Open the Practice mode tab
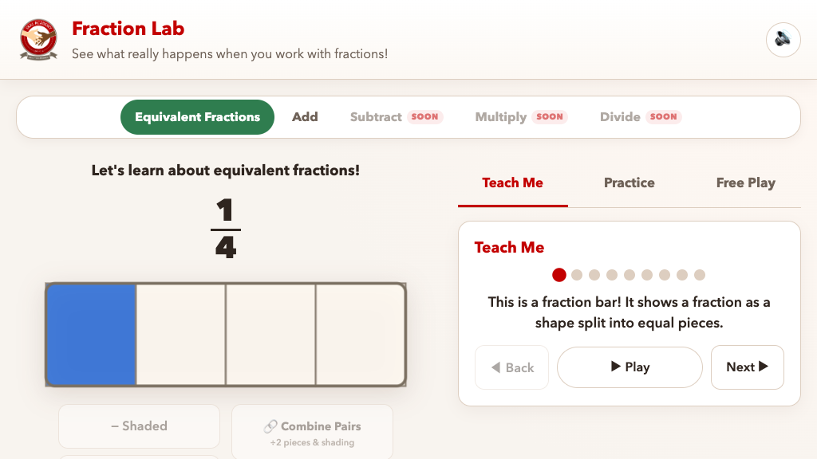 [x=629, y=183]
